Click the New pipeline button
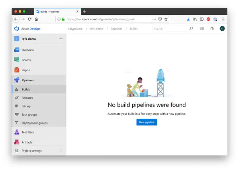The width and height of the screenshot is (239, 171). (x=147, y=122)
